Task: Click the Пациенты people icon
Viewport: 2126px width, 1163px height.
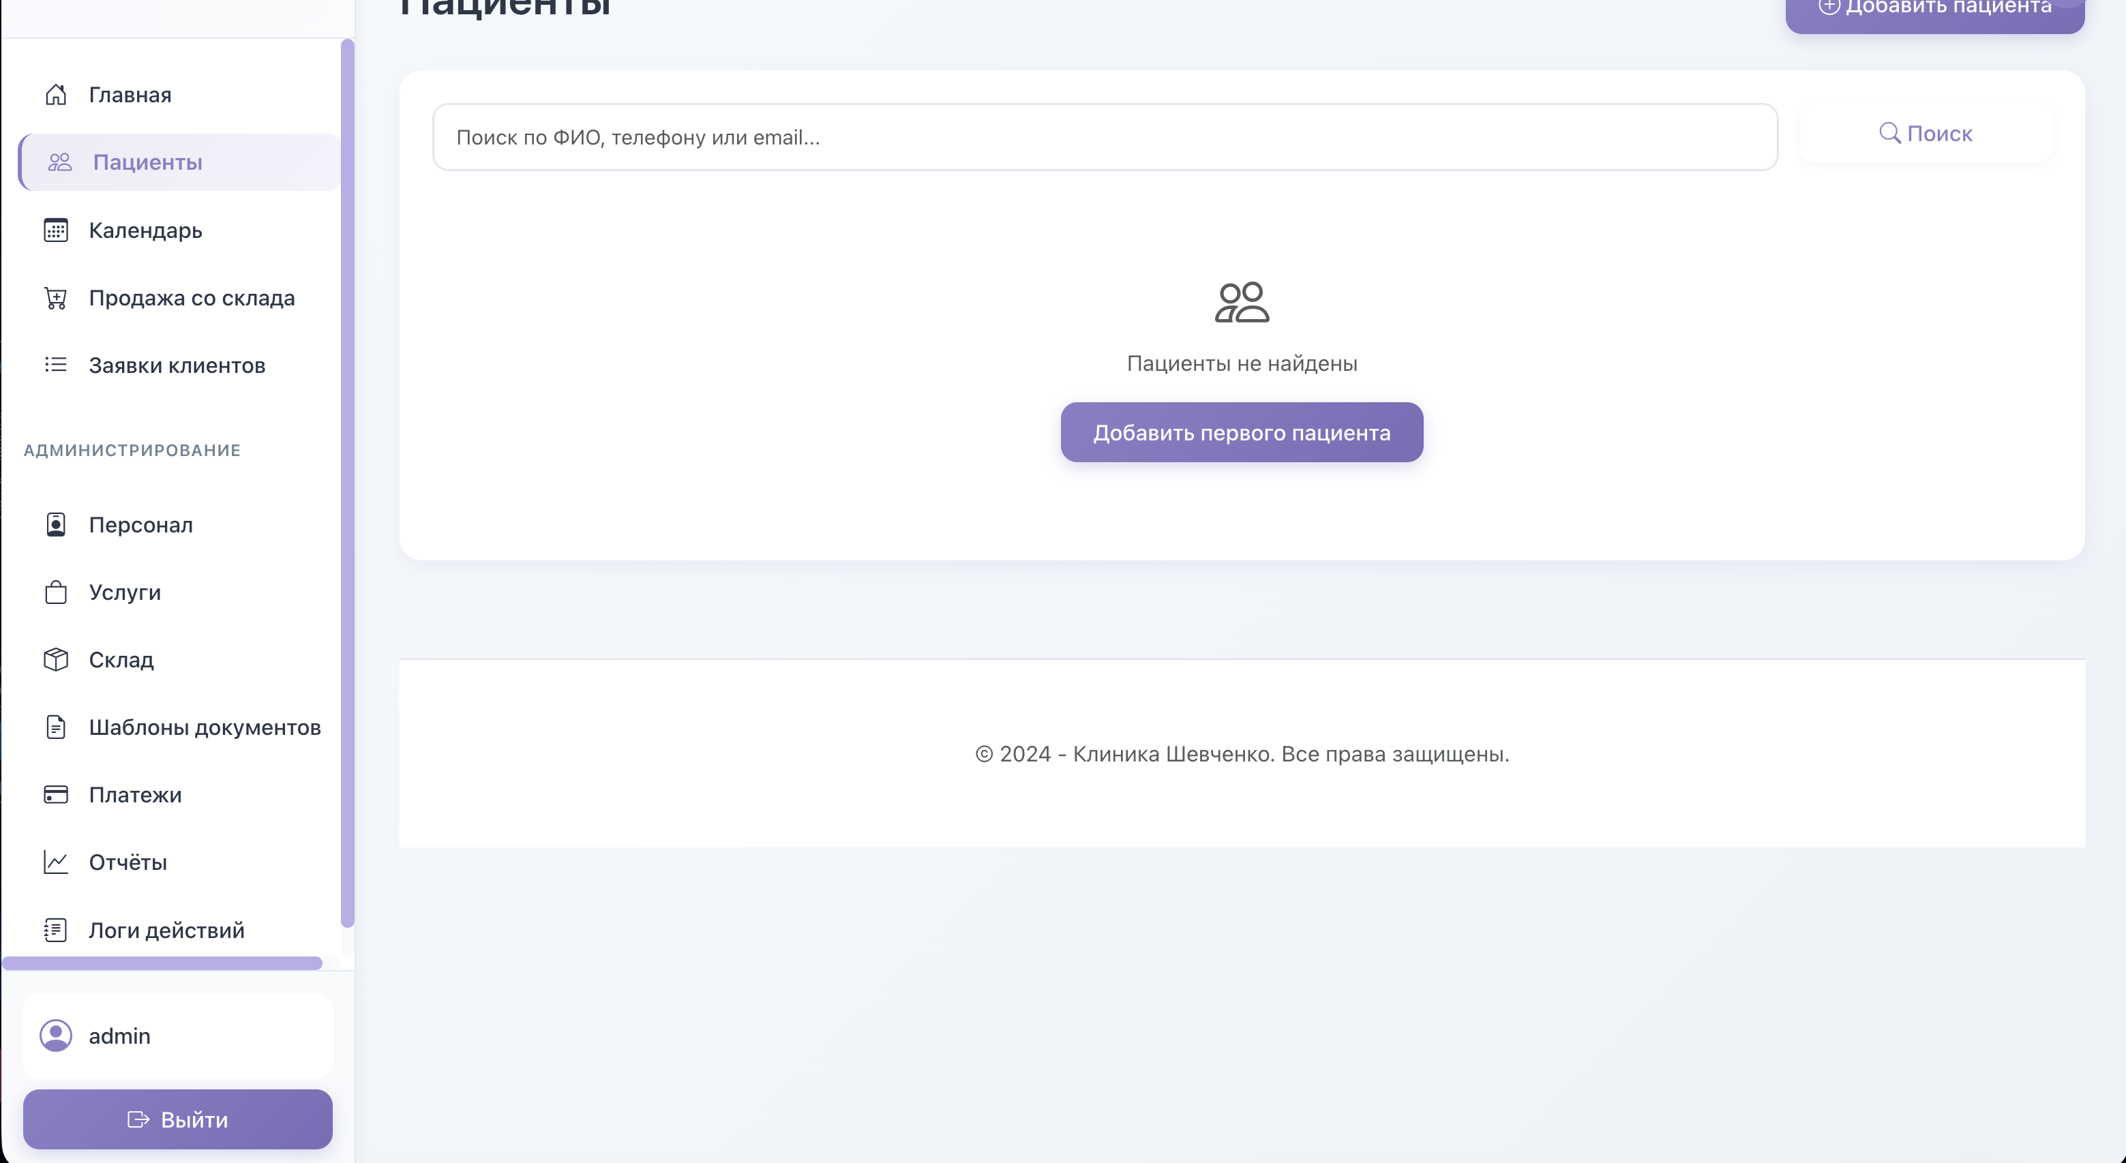Action: [58, 162]
